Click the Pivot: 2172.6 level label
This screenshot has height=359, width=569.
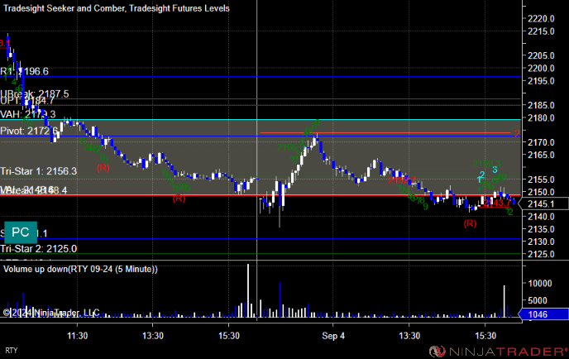[x=29, y=131]
